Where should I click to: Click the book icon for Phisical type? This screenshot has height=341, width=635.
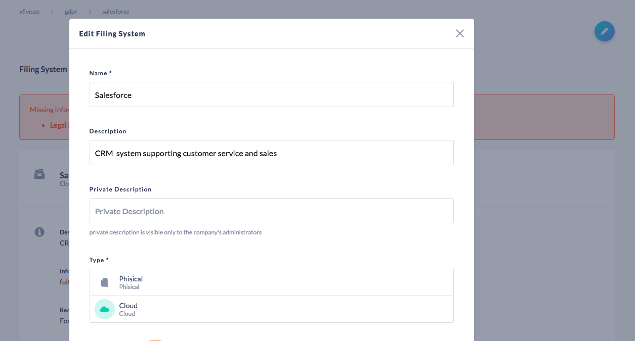pos(104,282)
